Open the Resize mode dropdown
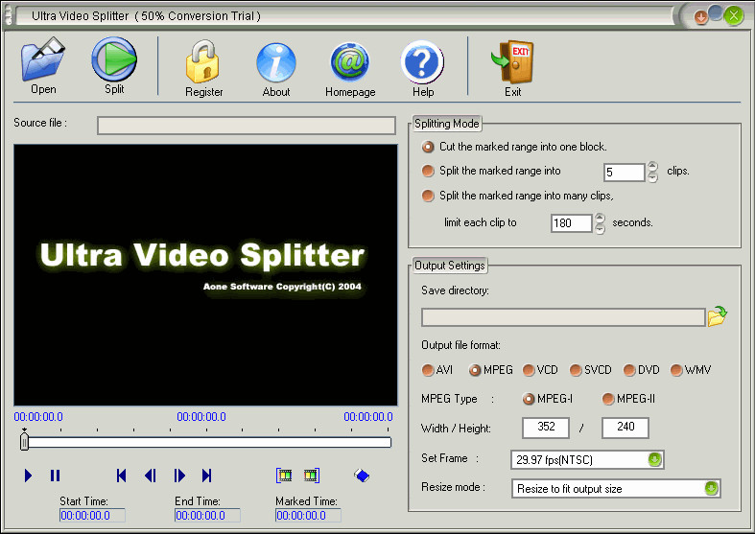Viewport: 755px width, 534px height. coord(711,488)
